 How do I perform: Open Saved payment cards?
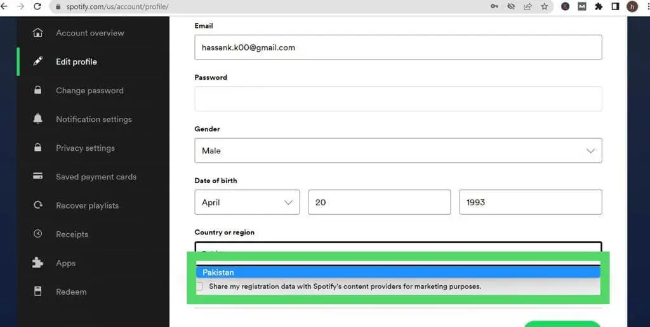[96, 177]
